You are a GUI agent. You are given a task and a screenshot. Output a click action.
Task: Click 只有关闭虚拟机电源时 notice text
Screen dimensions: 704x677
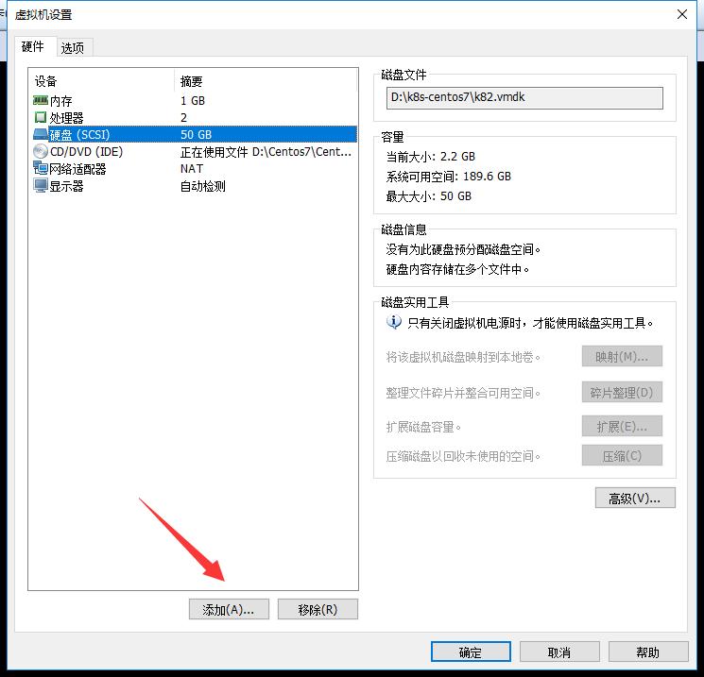(530, 323)
